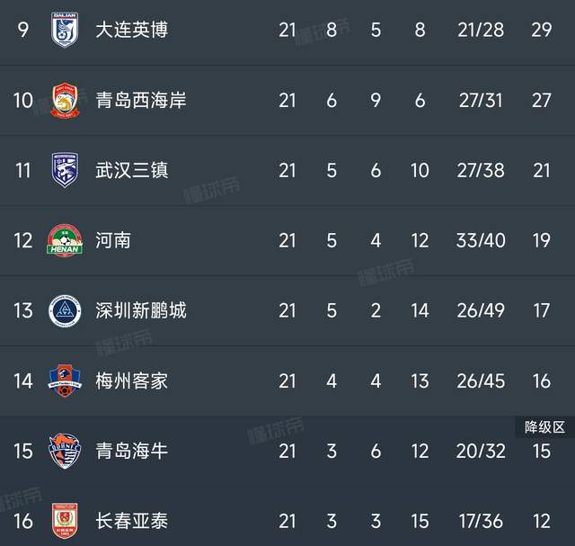The image size is (575, 546).
Task: Tap the Meizhou Hakka club emblem
Action: pos(65,380)
